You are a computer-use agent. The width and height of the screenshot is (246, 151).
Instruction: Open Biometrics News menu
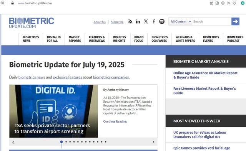31,39
